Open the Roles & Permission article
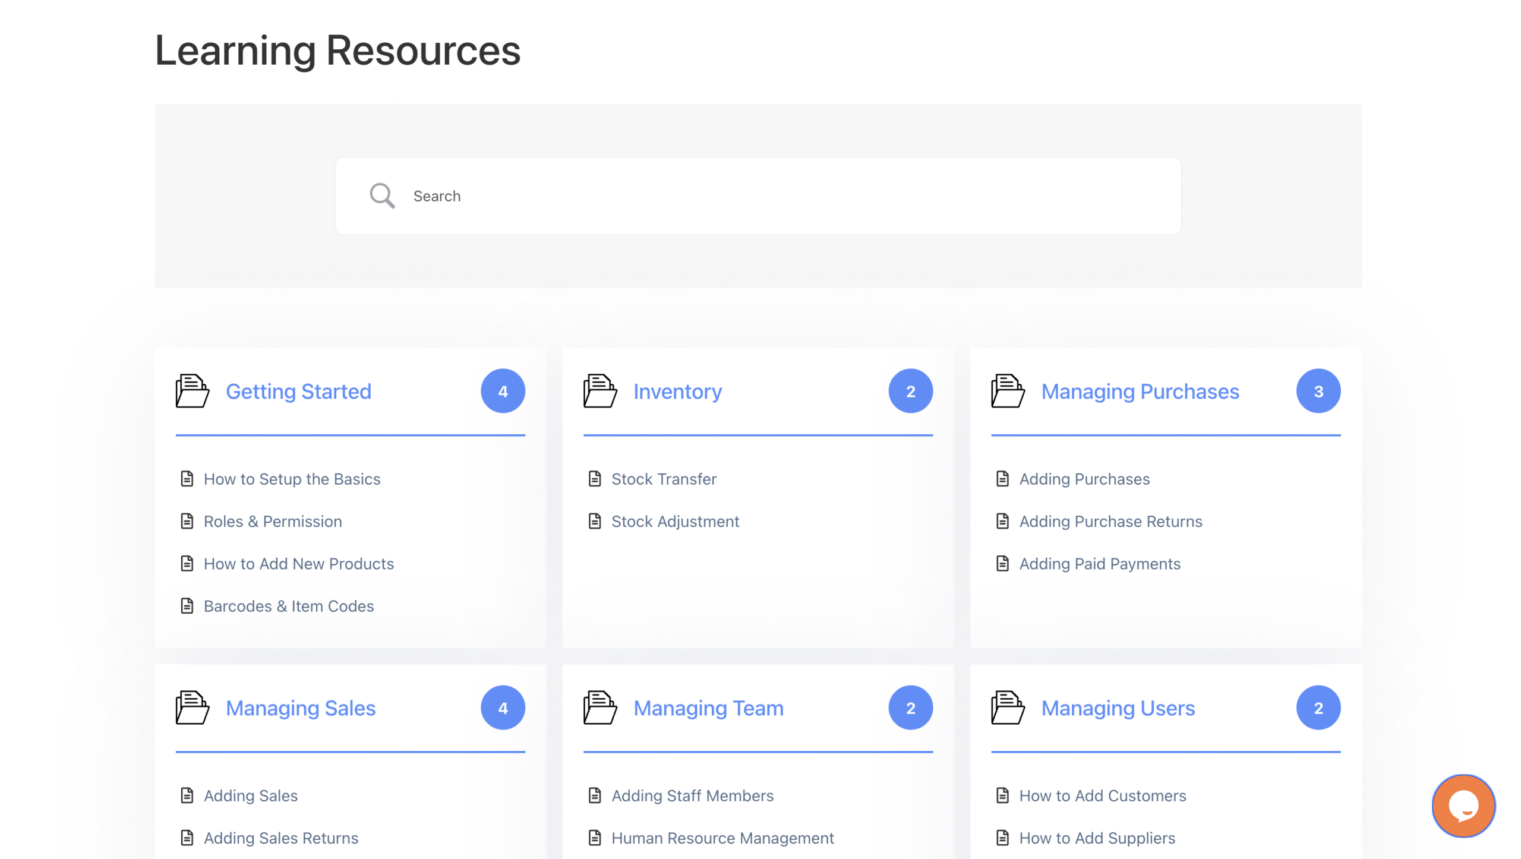Viewport: 1521px width, 859px height. pos(273,521)
